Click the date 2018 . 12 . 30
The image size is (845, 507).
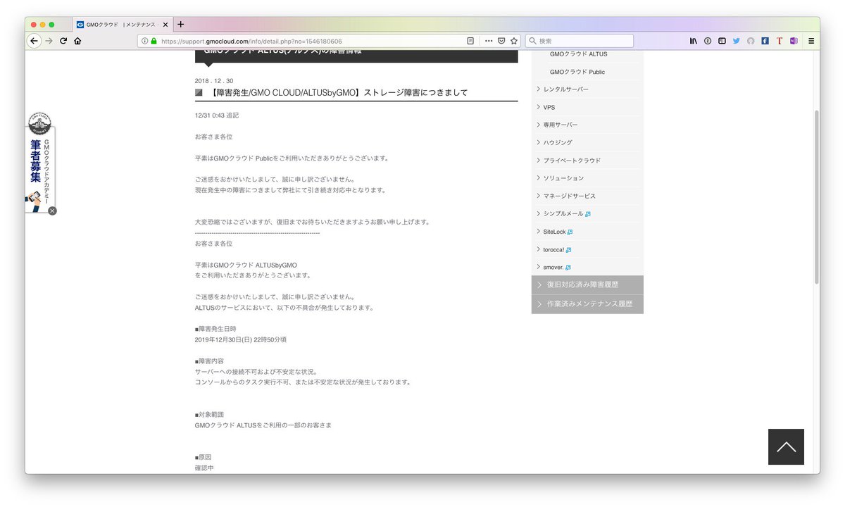(214, 80)
